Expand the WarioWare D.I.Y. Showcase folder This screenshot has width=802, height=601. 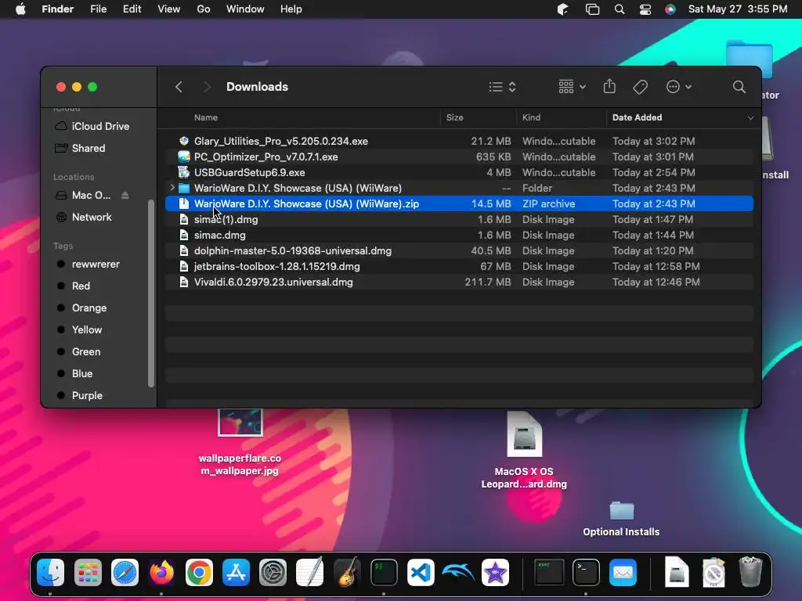[x=172, y=188]
